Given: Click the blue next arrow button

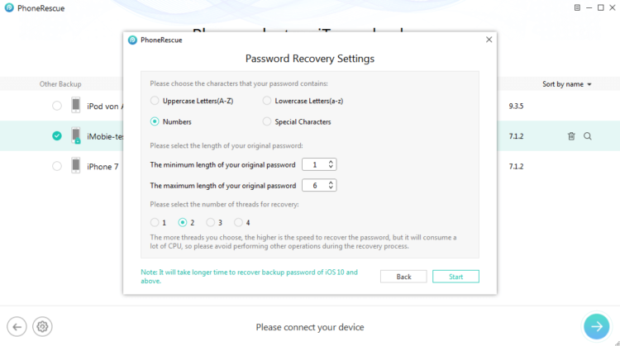Looking at the screenshot, I should coord(596,326).
